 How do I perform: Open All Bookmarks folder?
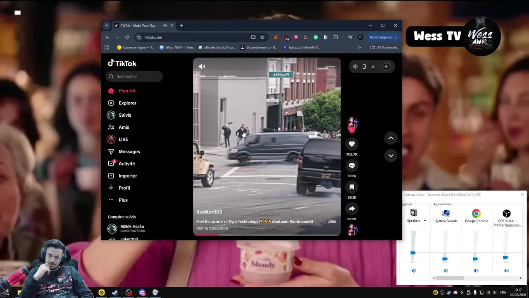[x=384, y=48]
